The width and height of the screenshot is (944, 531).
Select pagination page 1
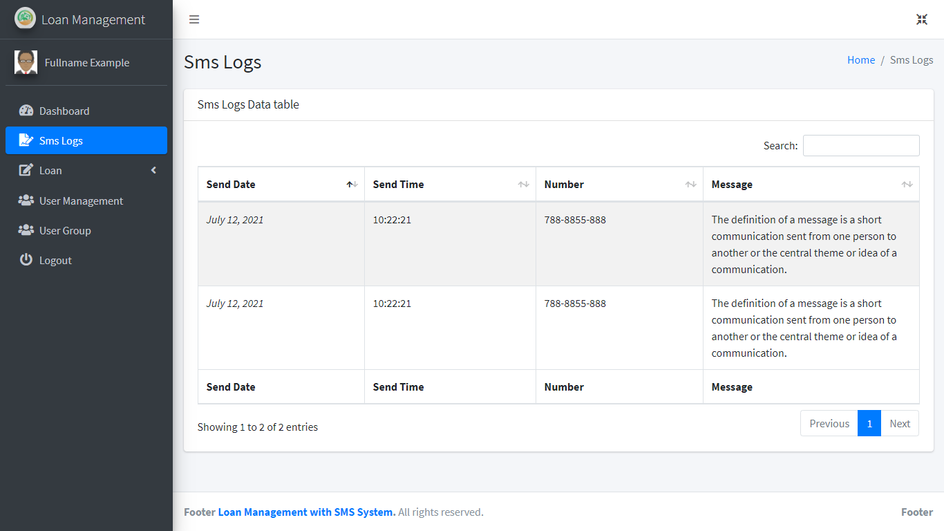[869, 423]
